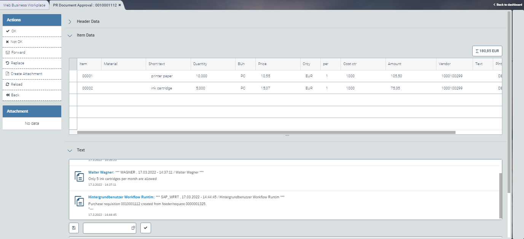The height and width of the screenshot is (239, 524).
Task: Select the PR Document Approval 0010001112 tab
Action: pyautogui.click(x=84, y=5)
